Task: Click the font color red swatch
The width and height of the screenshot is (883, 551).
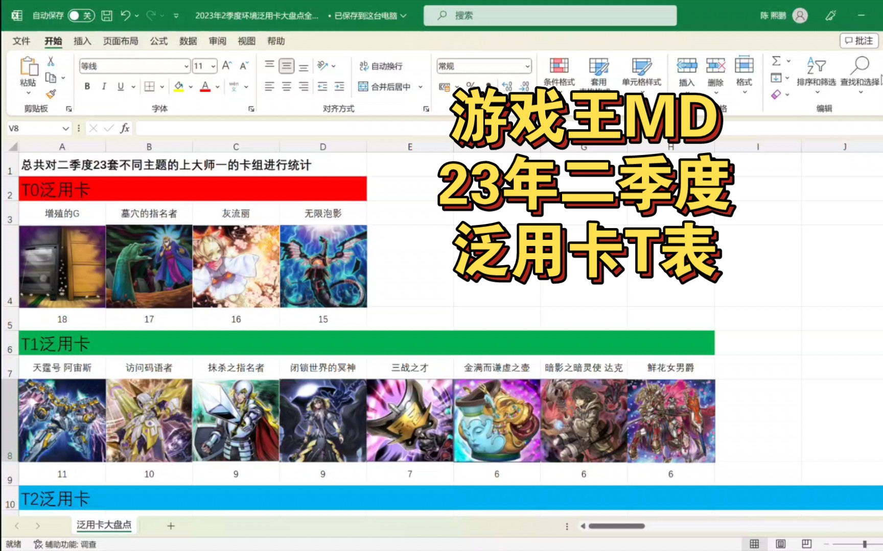Action: pos(205,86)
